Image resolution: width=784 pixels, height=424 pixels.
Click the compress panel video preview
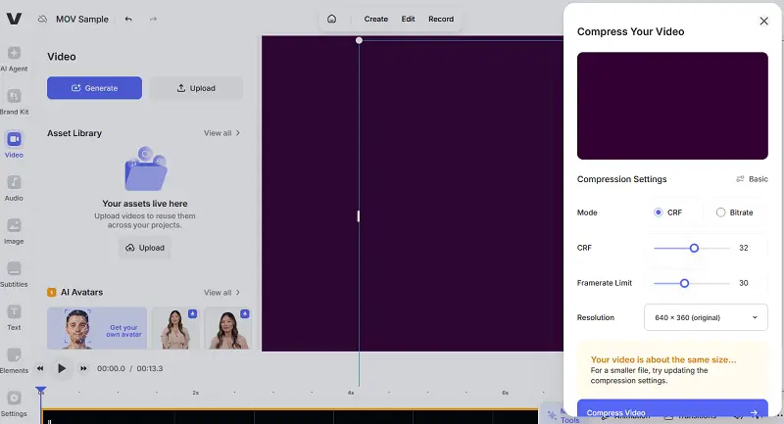672,106
